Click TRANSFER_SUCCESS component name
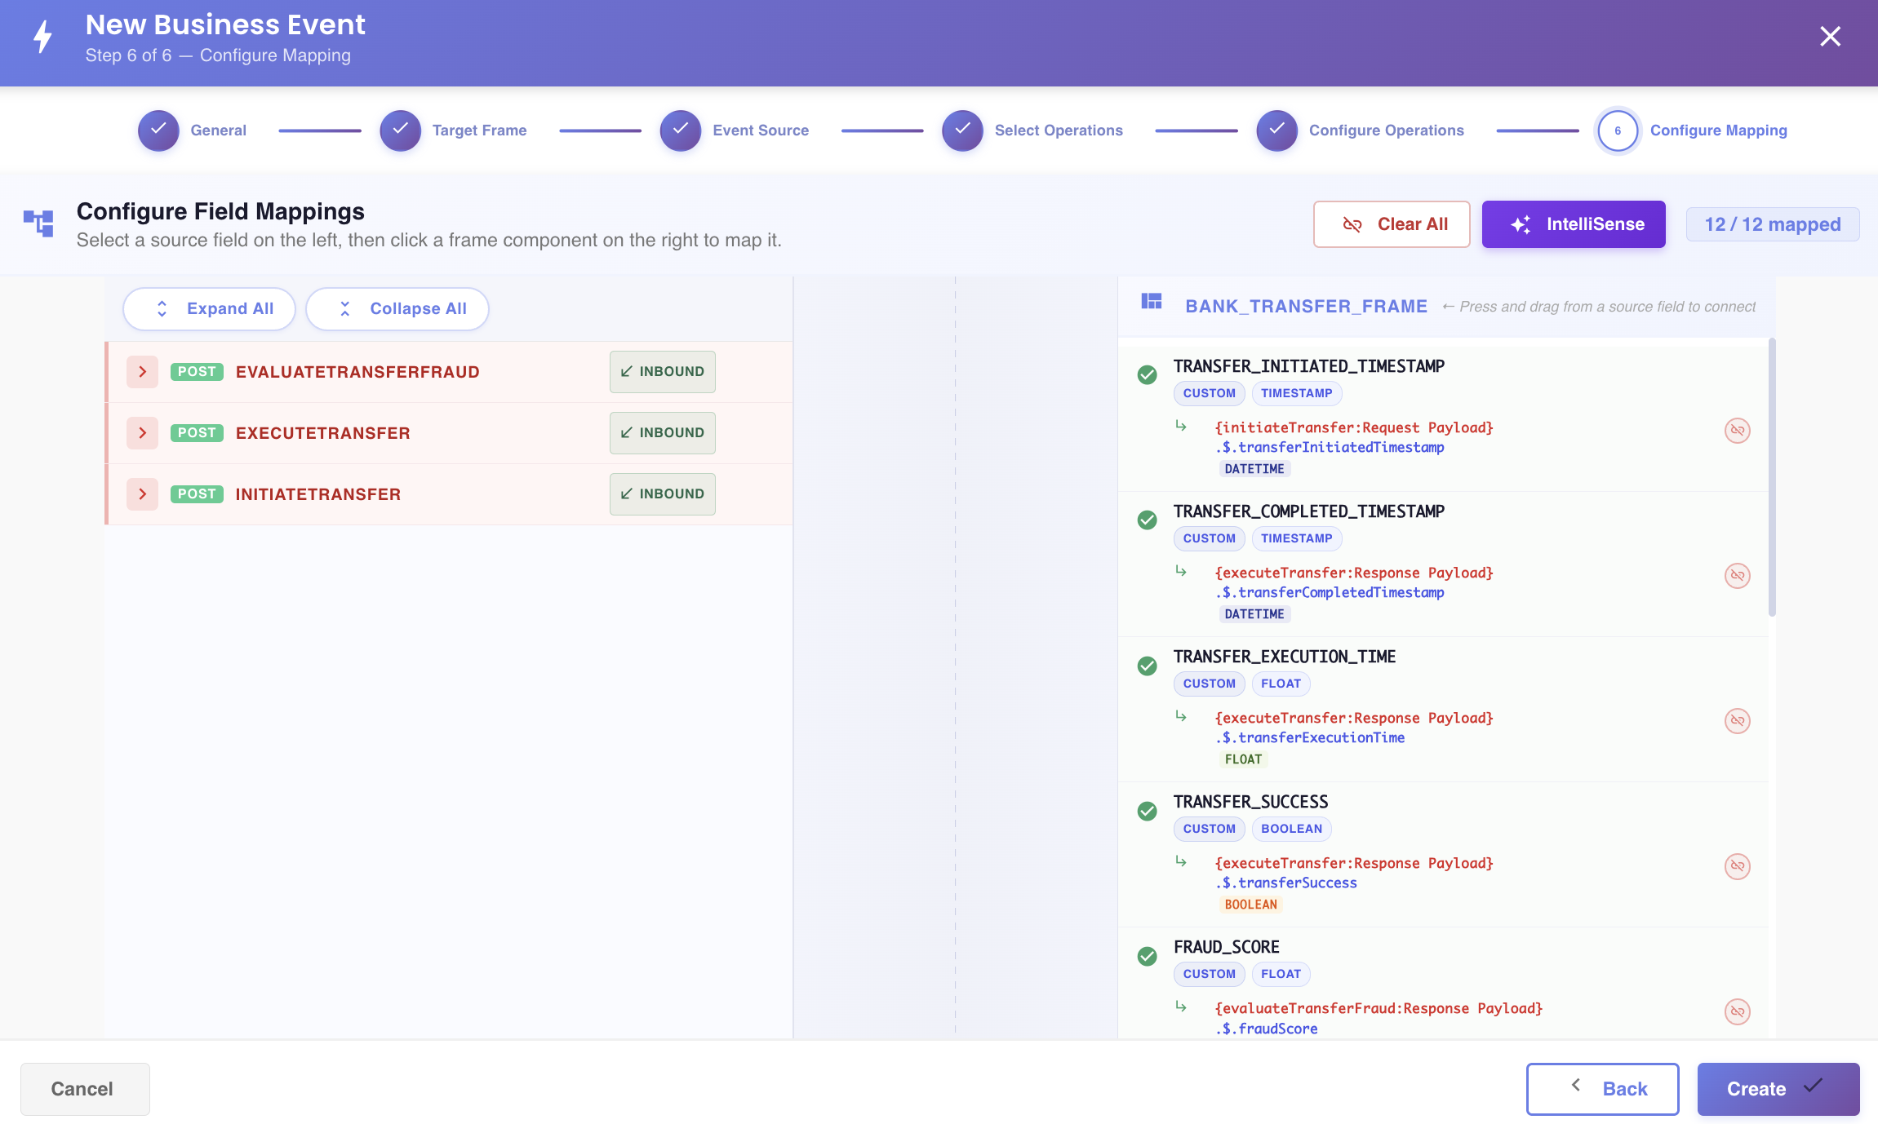Image resolution: width=1878 pixels, height=1124 pixels. [1251, 802]
